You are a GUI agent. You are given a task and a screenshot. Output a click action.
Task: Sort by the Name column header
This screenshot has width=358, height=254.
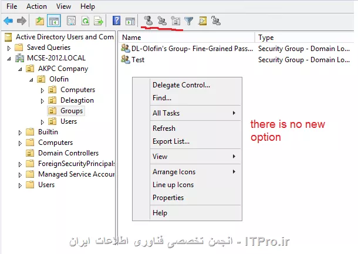tap(187, 37)
